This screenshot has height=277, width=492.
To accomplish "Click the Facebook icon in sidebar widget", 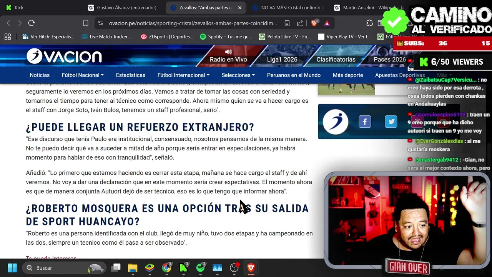I will [x=365, y=122].
